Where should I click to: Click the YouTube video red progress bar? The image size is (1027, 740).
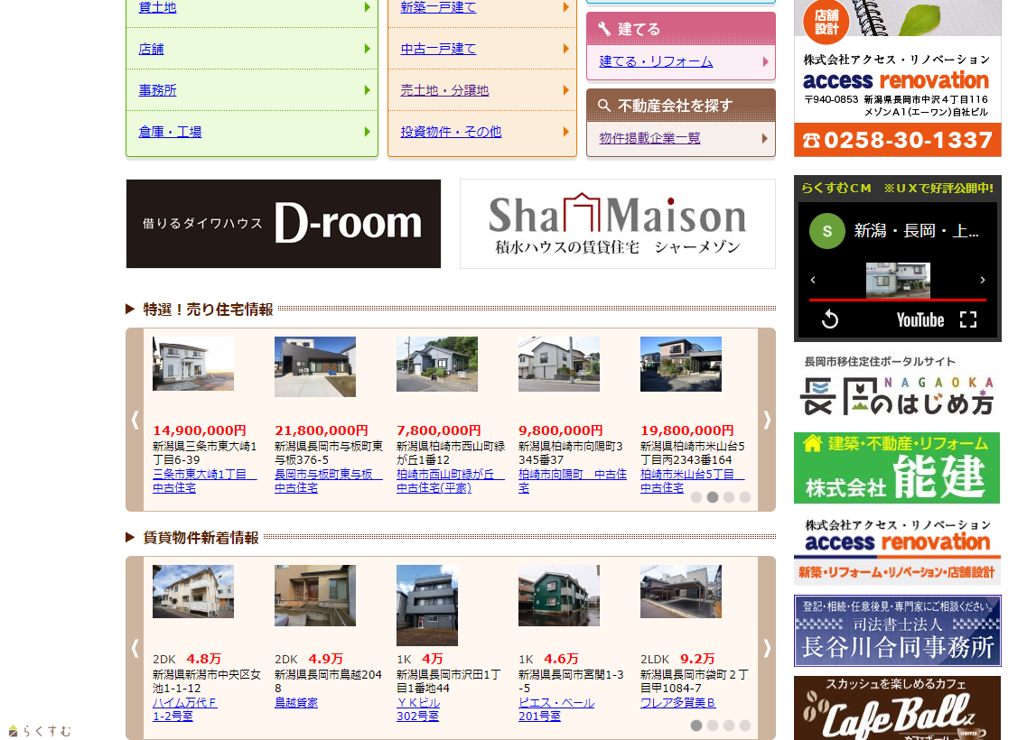897,300
